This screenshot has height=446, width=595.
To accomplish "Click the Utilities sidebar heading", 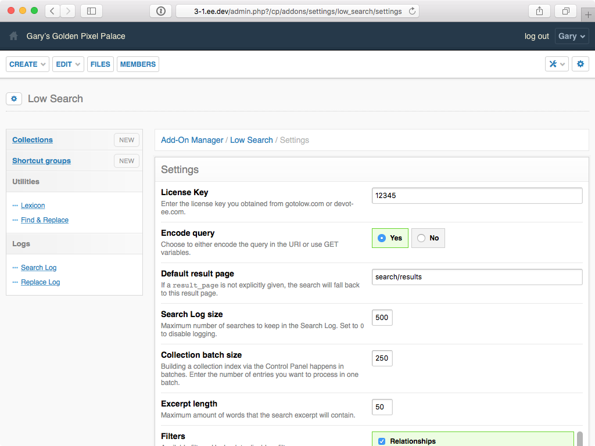I will [x=26, y=181].
